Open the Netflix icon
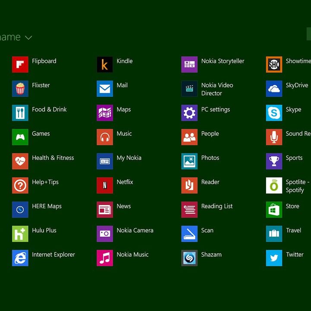 [105, 185]
